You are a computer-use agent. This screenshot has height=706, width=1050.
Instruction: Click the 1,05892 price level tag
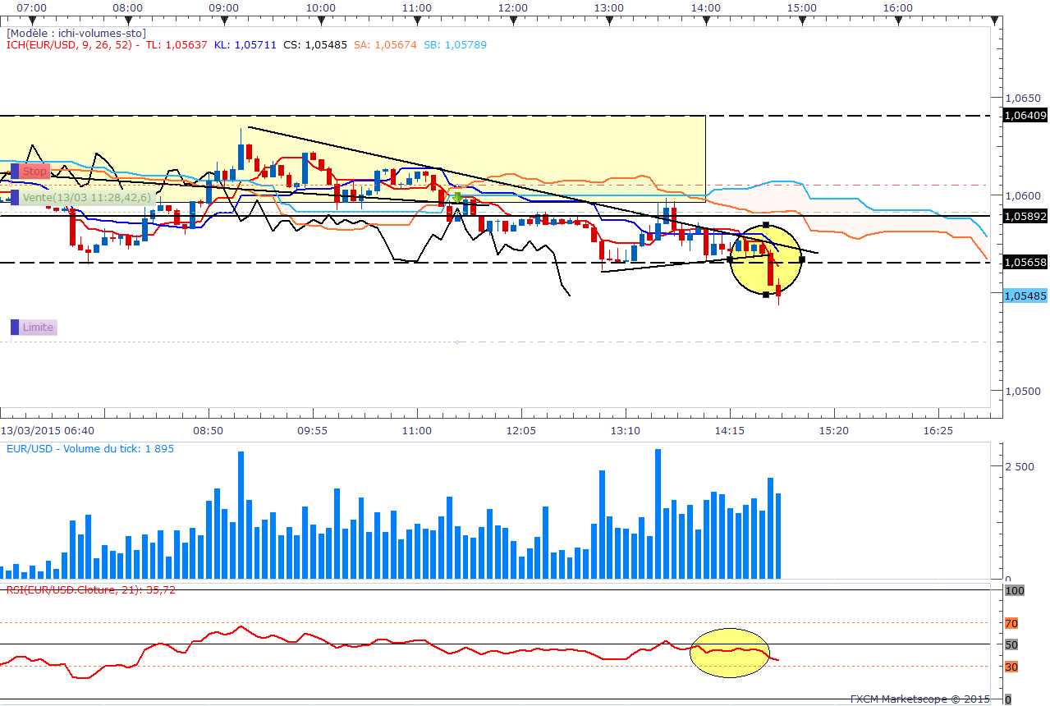pyautogui.click(x=1025, y=216)
